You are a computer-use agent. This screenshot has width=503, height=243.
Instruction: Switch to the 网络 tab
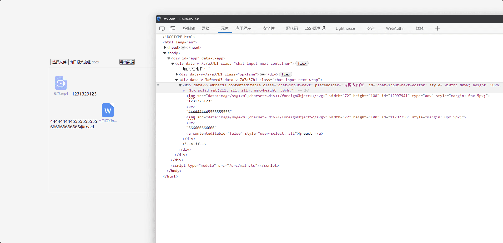click(205, 28)
